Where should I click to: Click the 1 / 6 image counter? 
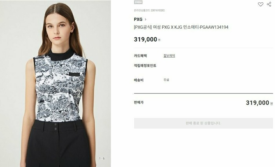[x=102, y=158]
